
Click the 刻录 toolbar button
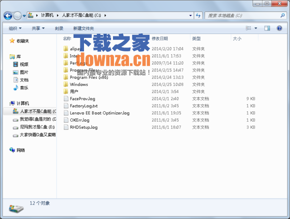pyautogui.click(x=59, y=28)
